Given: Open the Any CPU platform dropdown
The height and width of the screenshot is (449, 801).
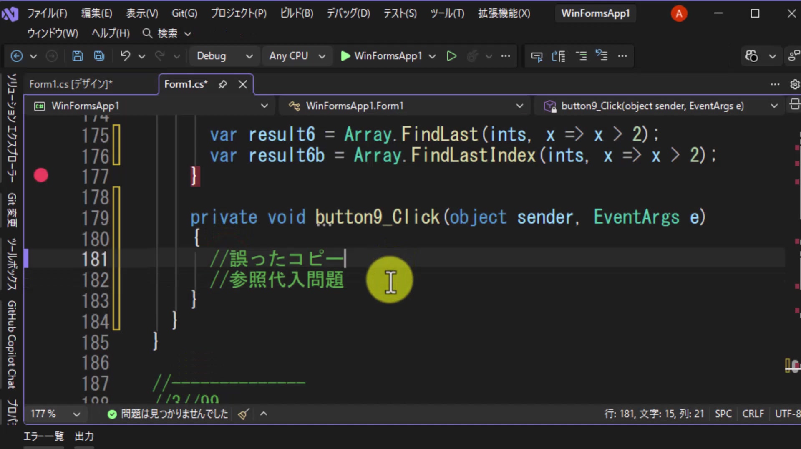Looking at the screenshot, I should point(297,56).
